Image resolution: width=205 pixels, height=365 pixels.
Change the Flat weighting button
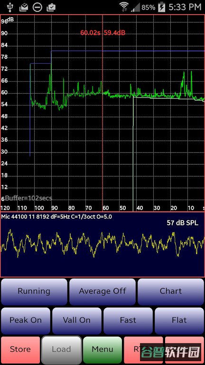pyautogui.click(x=179, y=321)
